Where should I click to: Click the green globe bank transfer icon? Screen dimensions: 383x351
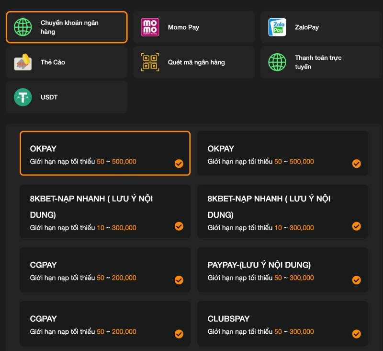tap(23, 27)
